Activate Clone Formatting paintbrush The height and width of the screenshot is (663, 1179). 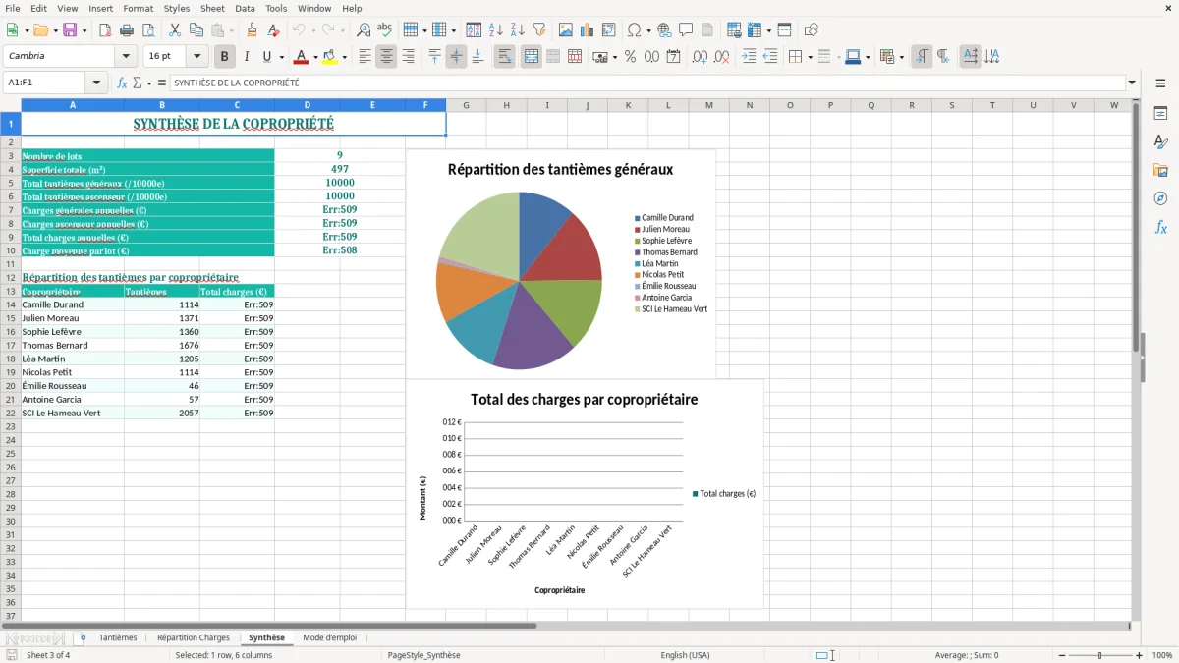(x=252, y=30)
